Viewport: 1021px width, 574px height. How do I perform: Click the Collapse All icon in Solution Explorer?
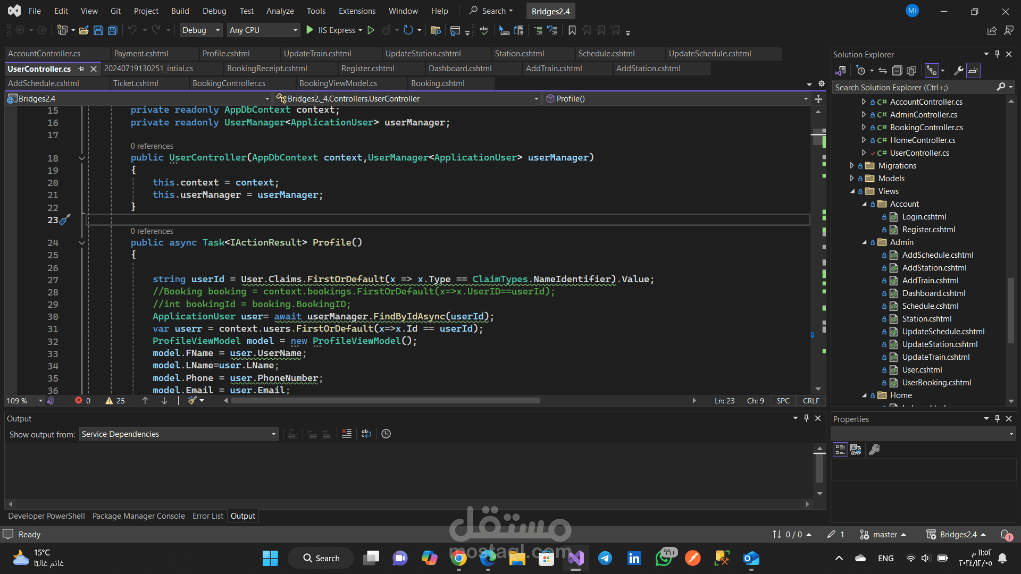(x=897, y=71)
